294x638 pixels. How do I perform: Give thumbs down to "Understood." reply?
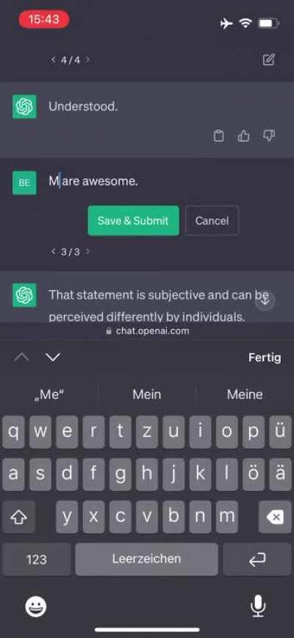pos(269,135)
